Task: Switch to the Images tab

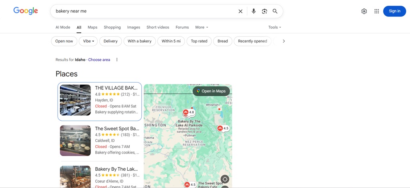Action: 133,27
